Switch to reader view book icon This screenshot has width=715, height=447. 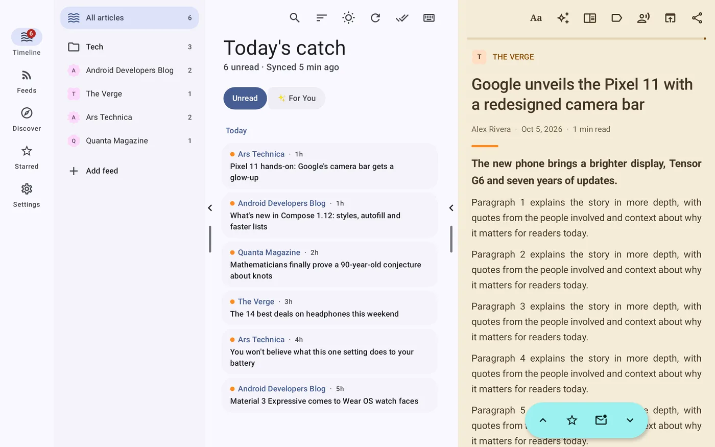(x=590, y=18)
